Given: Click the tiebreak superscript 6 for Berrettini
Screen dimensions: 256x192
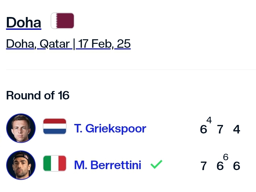Looking at the screenshot, I should [x=226, y=157].
